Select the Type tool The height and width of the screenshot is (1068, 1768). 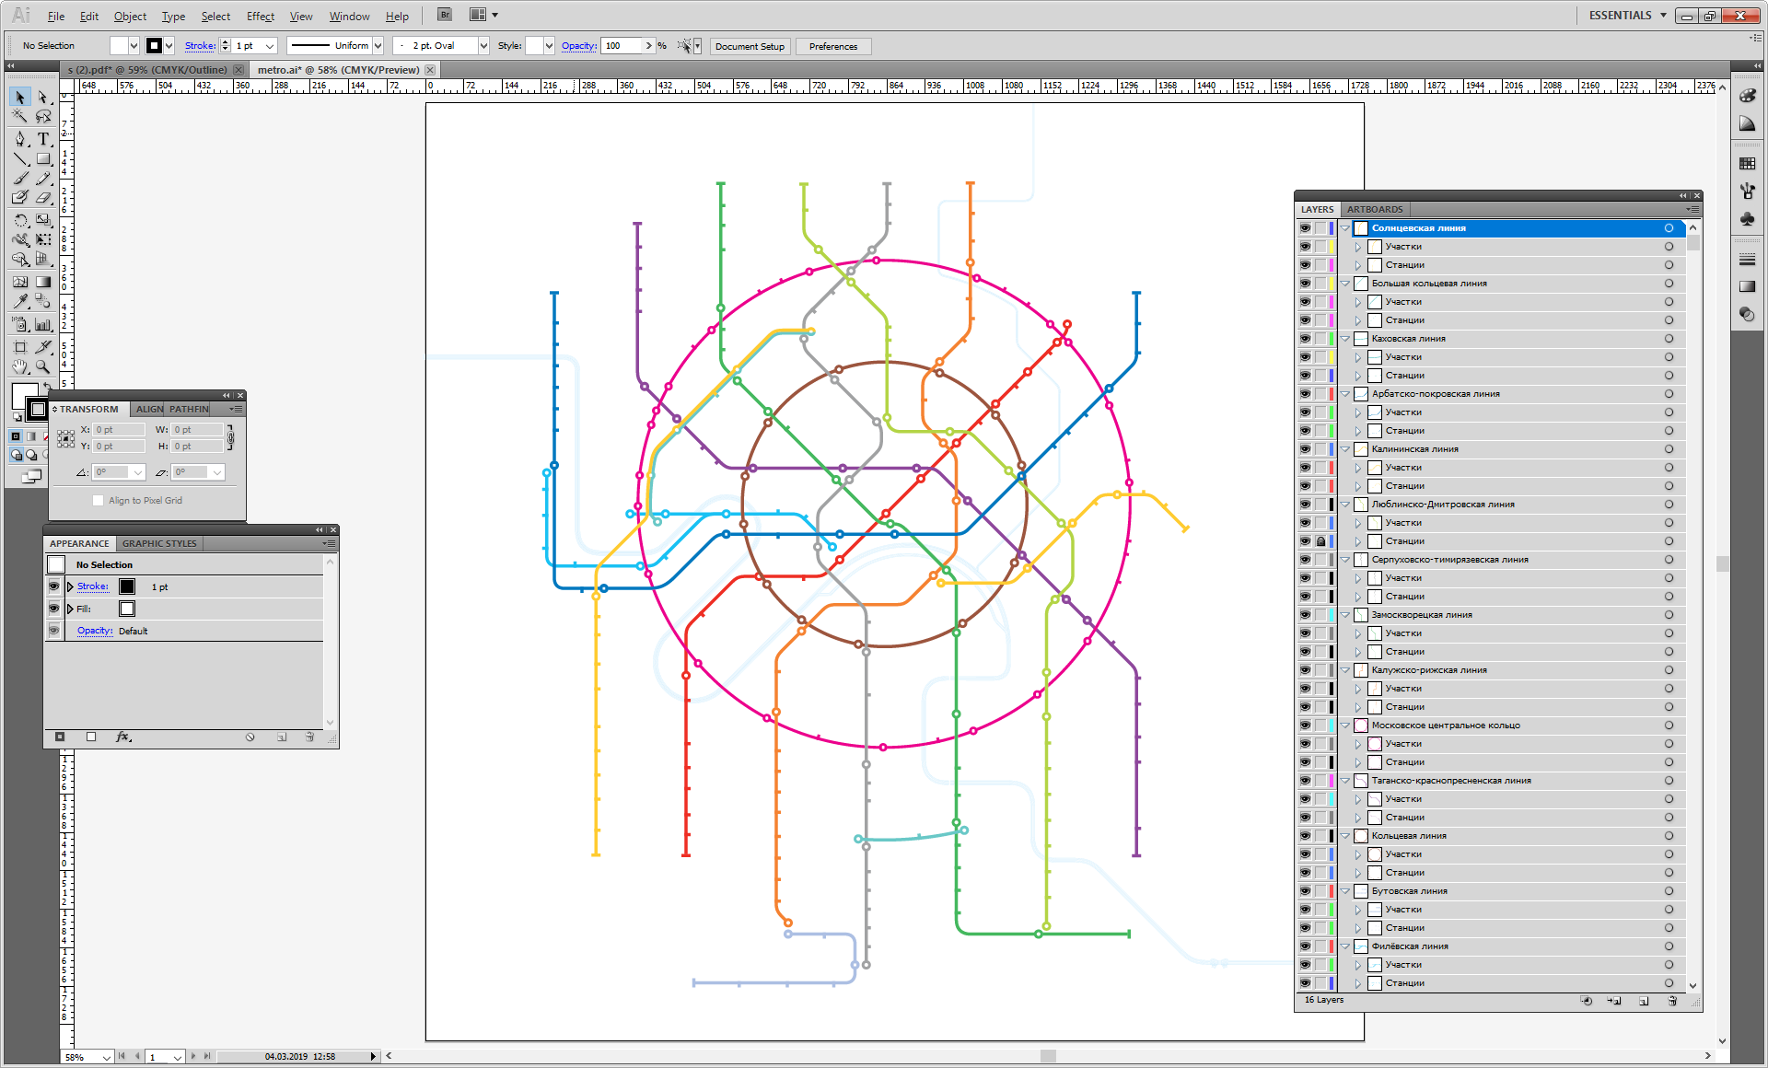point(42,139)
